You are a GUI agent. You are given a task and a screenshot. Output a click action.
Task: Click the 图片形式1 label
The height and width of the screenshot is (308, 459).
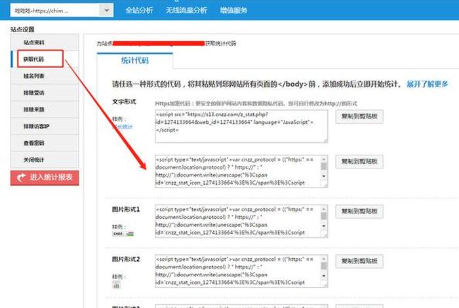tap(126, 210)
